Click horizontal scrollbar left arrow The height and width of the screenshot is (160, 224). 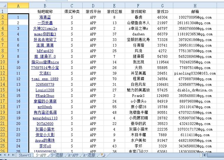point(205,155)
